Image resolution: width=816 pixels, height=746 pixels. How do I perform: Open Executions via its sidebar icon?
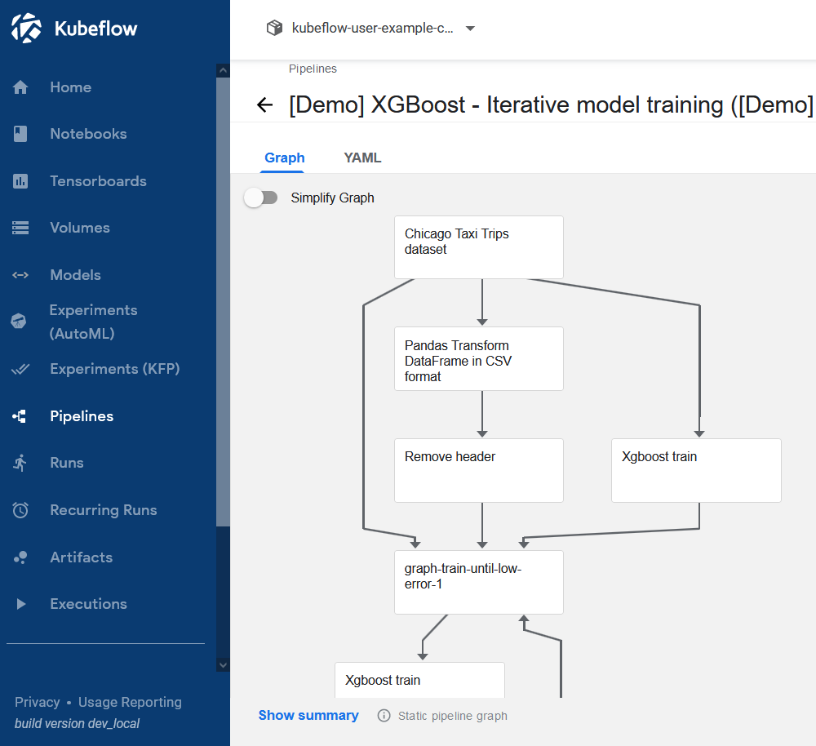tap(19, 603)
